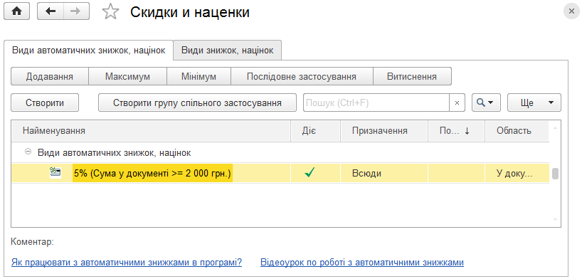Click the Створити button
582x279 pixels.
pyautogui.click(x=45, y=102)
